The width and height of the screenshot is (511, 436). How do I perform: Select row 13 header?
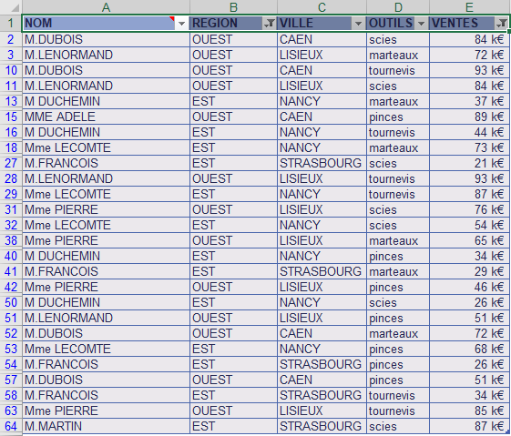[x=11, y=101]
